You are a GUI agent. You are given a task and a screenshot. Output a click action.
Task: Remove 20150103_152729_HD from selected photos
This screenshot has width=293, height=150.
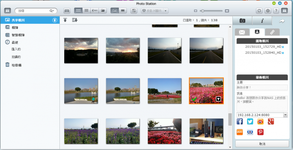283,47
